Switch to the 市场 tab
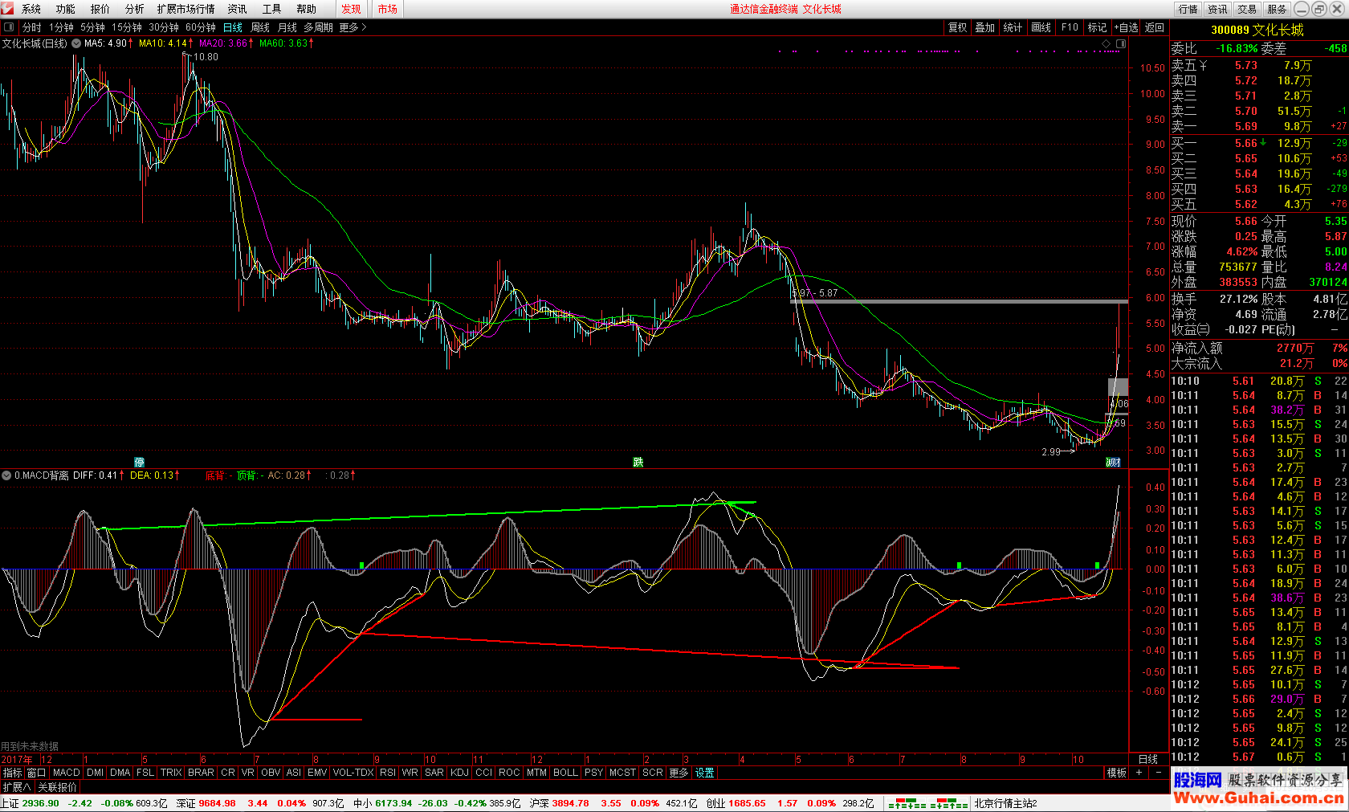The height and width of the screenshot is (812, 1349). point(388,9)
